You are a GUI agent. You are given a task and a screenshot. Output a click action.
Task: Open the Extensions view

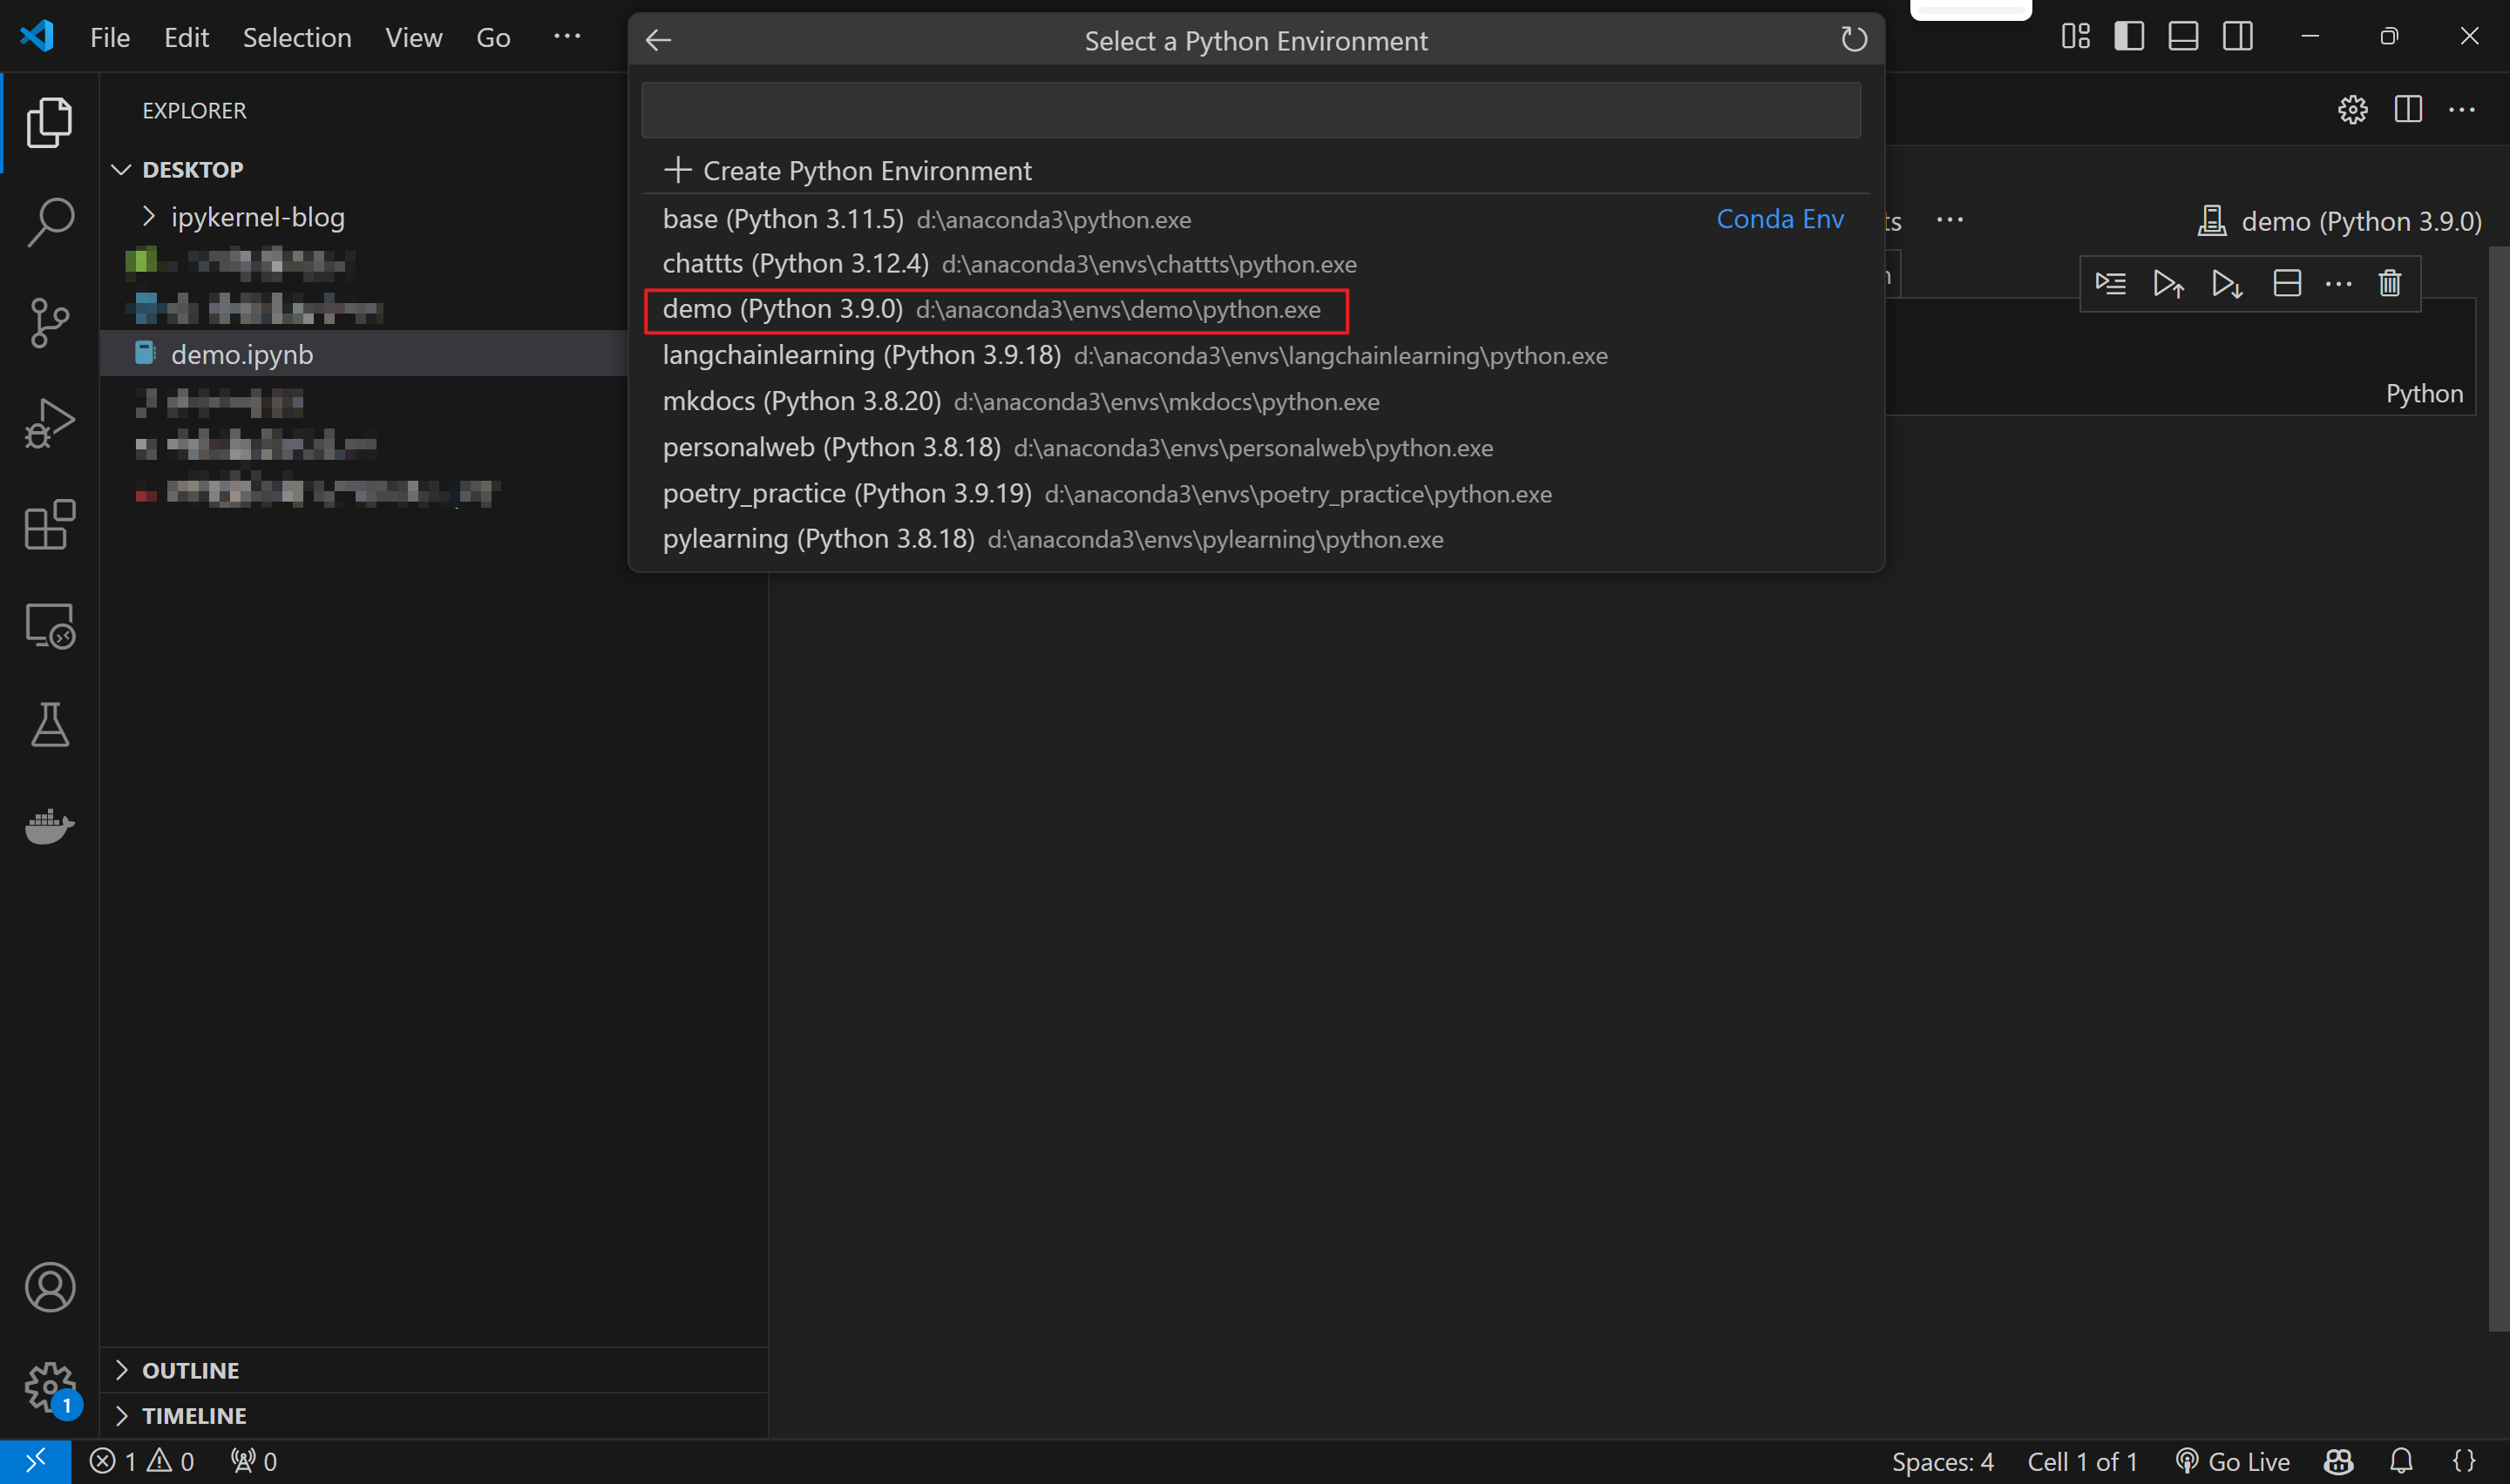[x=49, y=524]
